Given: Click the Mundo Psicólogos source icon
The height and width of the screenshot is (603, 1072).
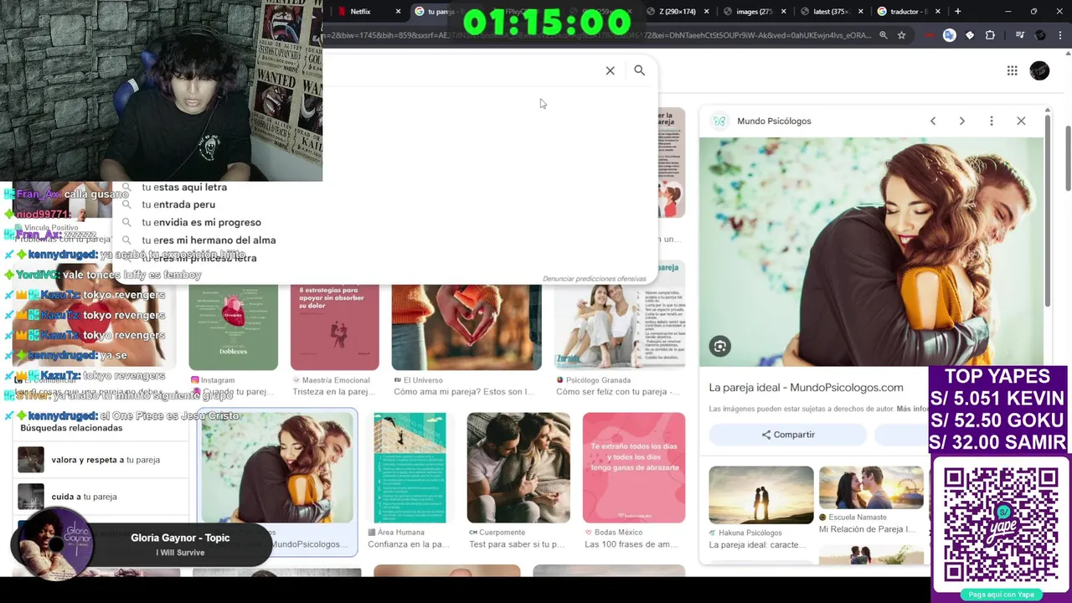Looking at the screenshot, I should tap(719, 121).
